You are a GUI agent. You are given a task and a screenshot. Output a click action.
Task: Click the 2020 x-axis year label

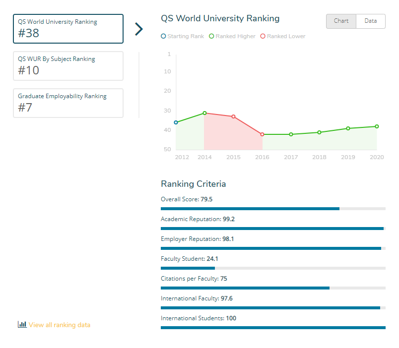tap(377, 157)
